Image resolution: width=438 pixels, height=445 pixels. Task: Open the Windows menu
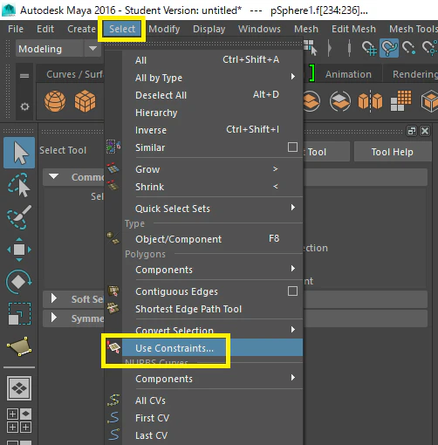click(259, 29)
